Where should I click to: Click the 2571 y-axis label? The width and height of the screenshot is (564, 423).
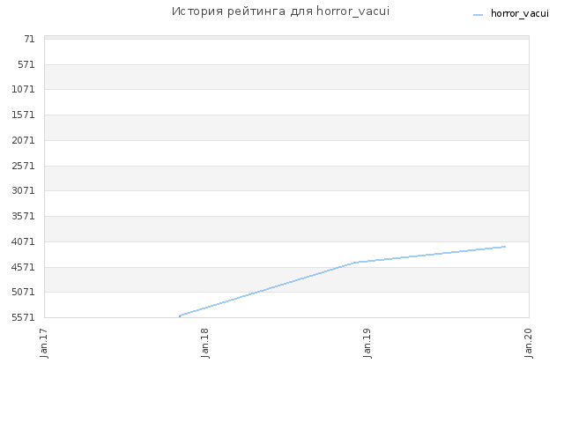tap(24, 166)
